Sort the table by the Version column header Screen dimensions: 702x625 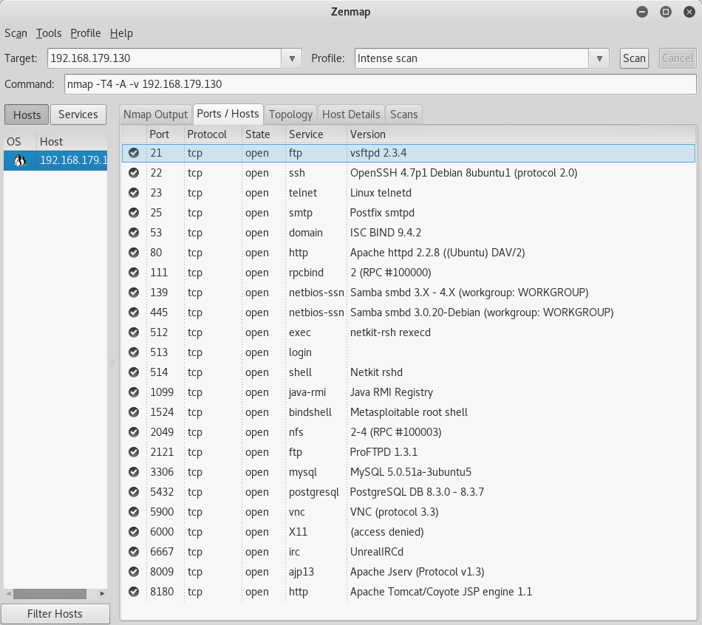click(522, 134)
